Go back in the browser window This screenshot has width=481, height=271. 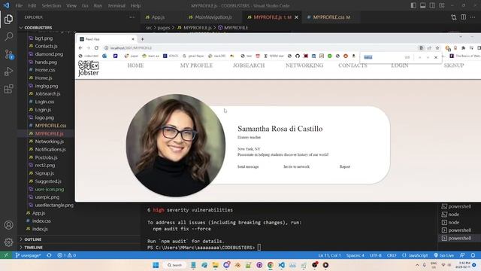(x=80, y=48)
